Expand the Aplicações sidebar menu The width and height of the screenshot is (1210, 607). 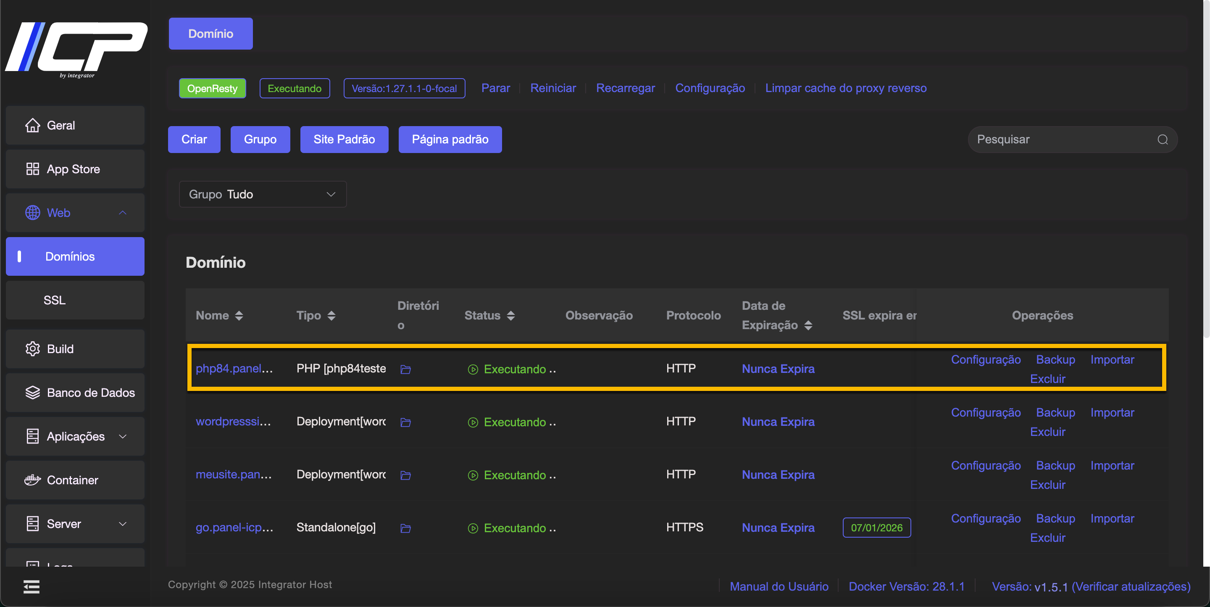click(x=75, y=436)
